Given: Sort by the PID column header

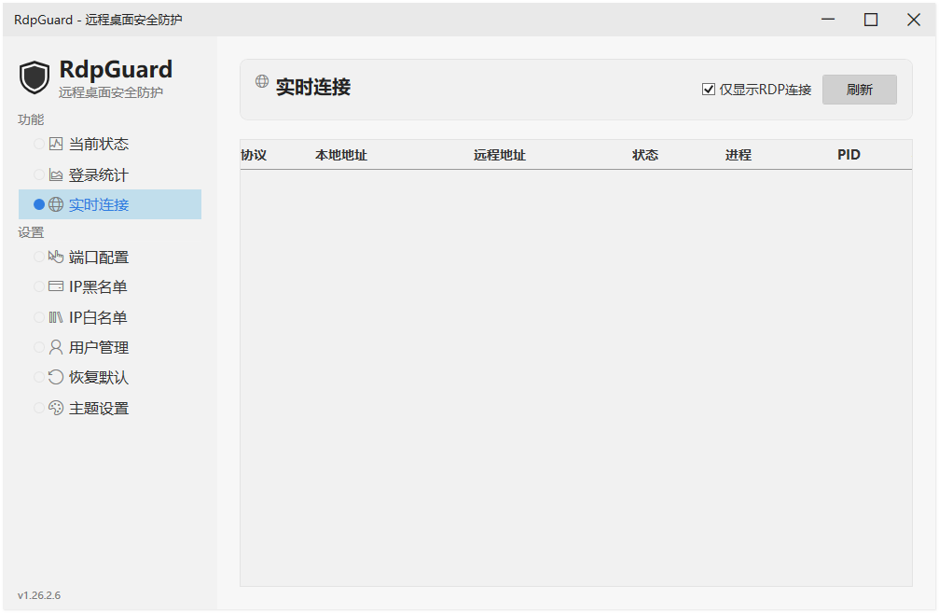Looking at the screenshot, I should (x=848, y=154).
